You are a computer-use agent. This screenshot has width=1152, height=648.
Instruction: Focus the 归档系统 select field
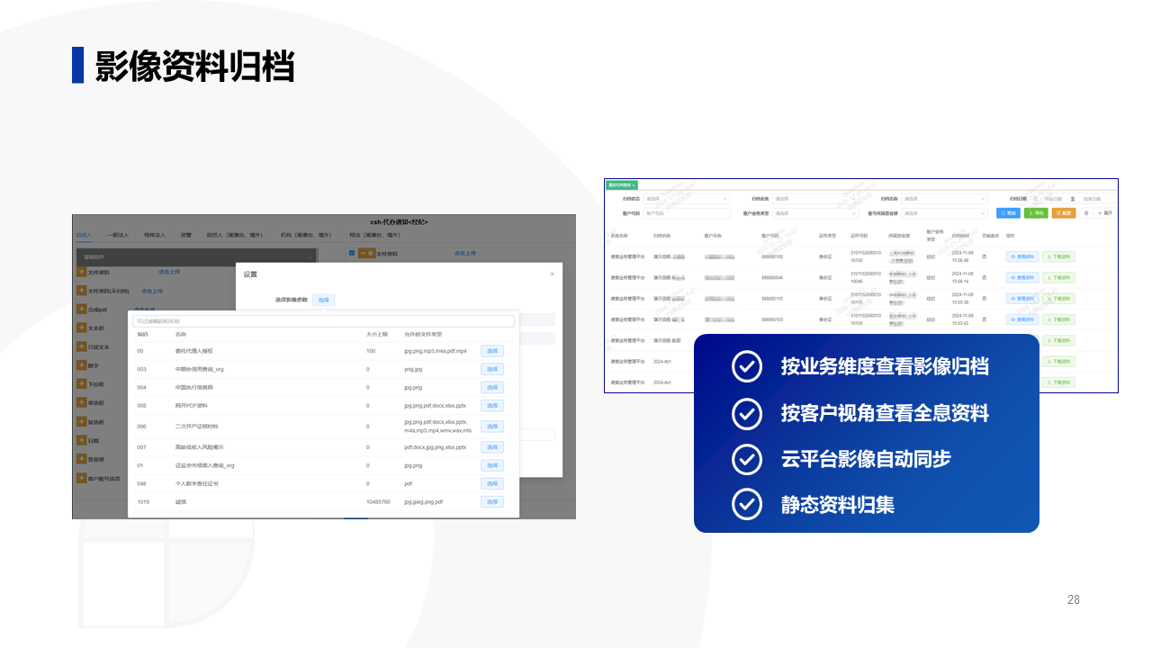(814, 199)
